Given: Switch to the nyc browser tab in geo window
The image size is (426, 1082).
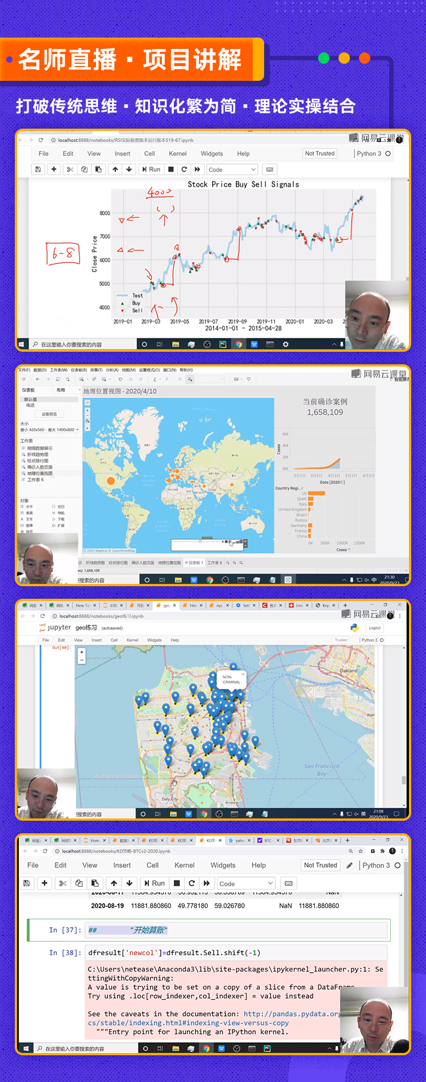Looking at the screenshot, I should 218,606.
